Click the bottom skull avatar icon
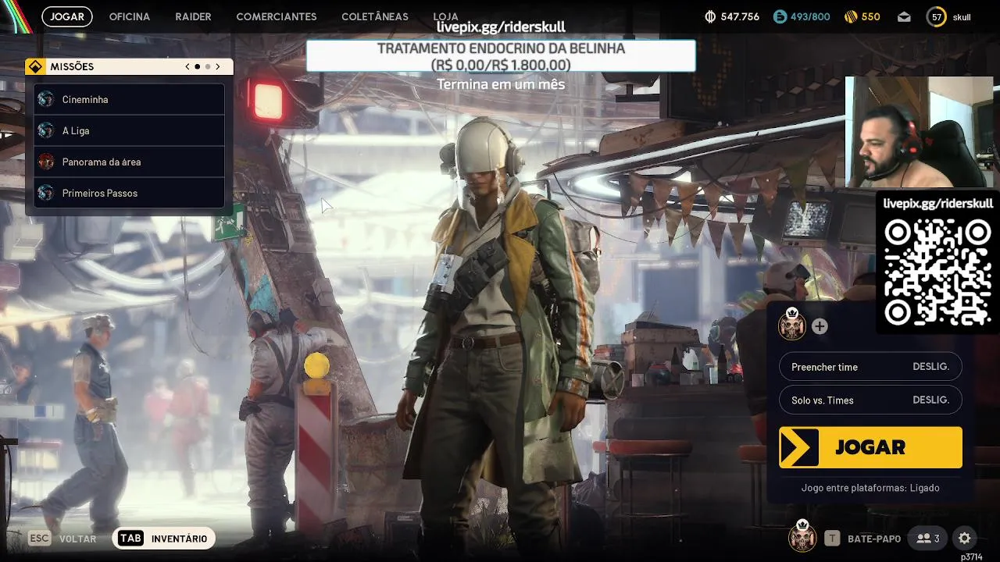Viewport: 1000px width, 562px height. point(802,536)
